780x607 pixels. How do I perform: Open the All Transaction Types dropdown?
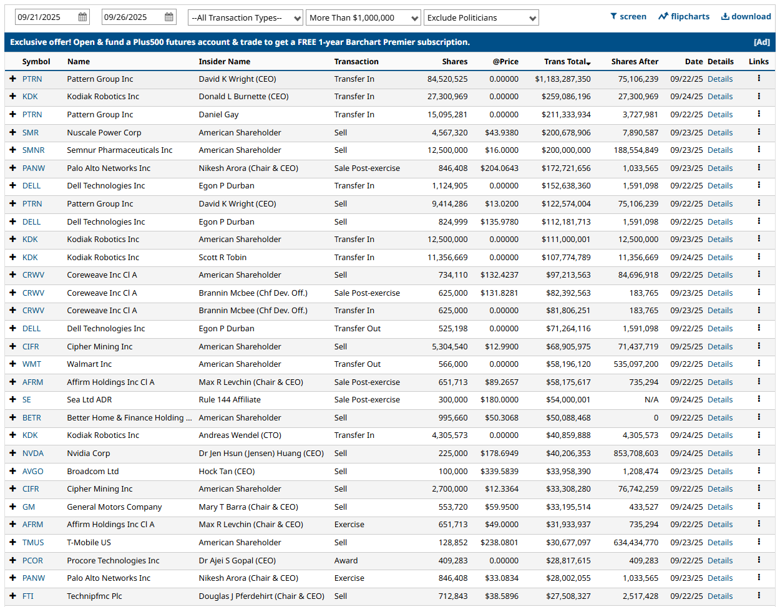coord(245,17)
